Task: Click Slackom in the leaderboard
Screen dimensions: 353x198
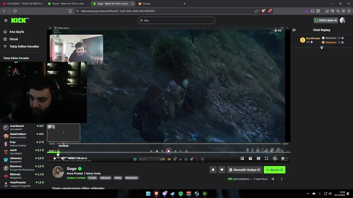Action: tap(331, 42)
